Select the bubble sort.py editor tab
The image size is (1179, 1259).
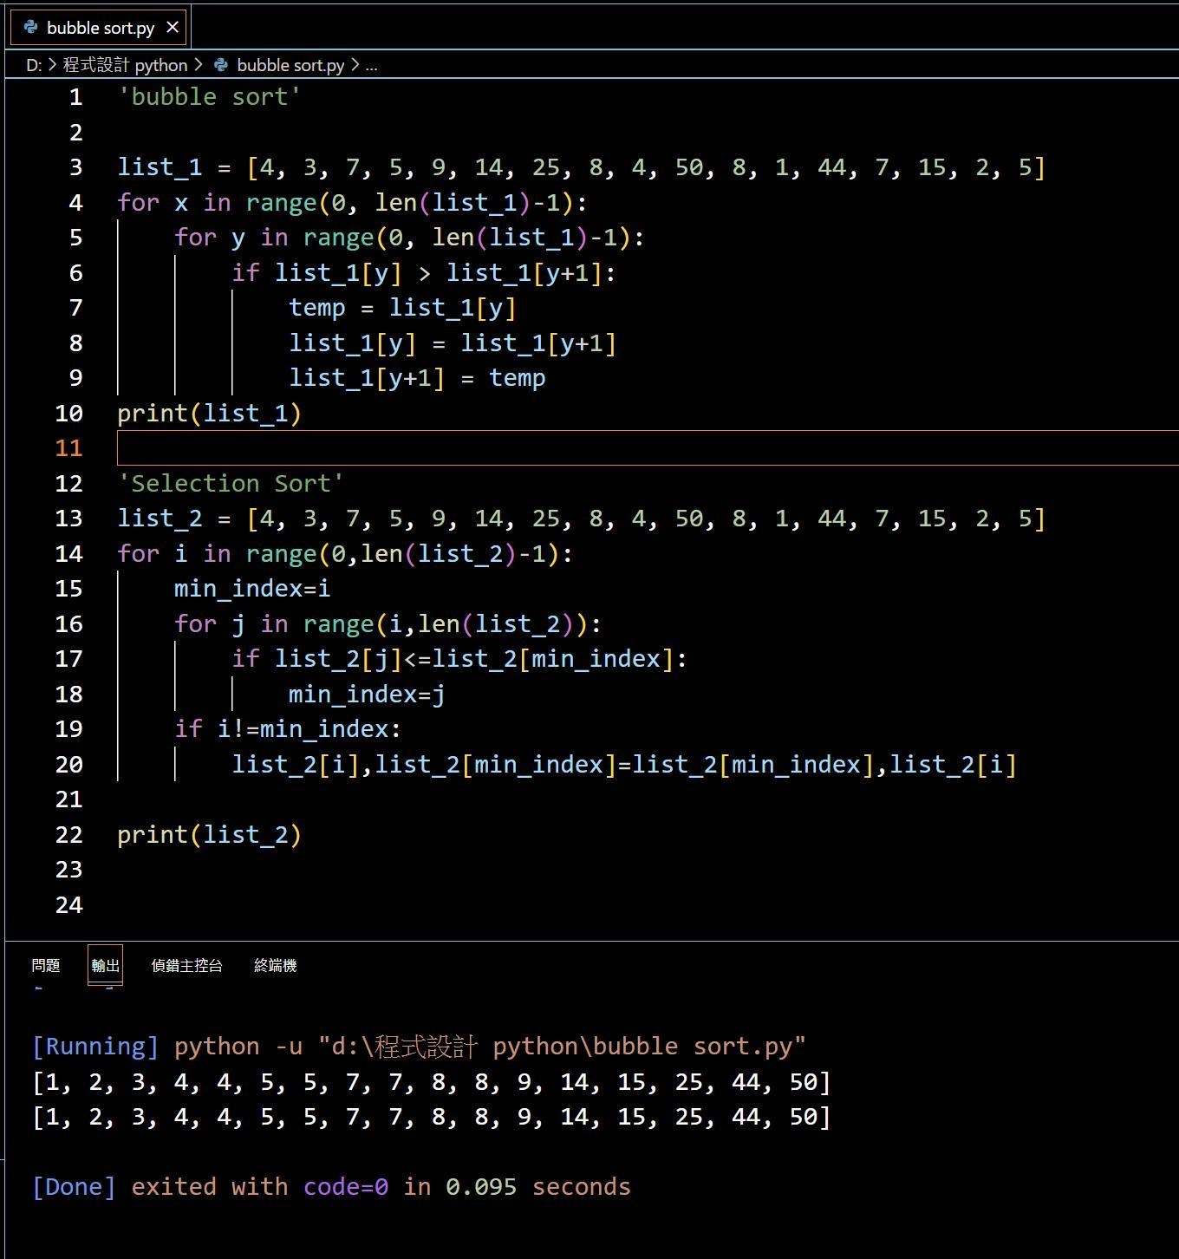pyautogui.click(x=100, y=28)
